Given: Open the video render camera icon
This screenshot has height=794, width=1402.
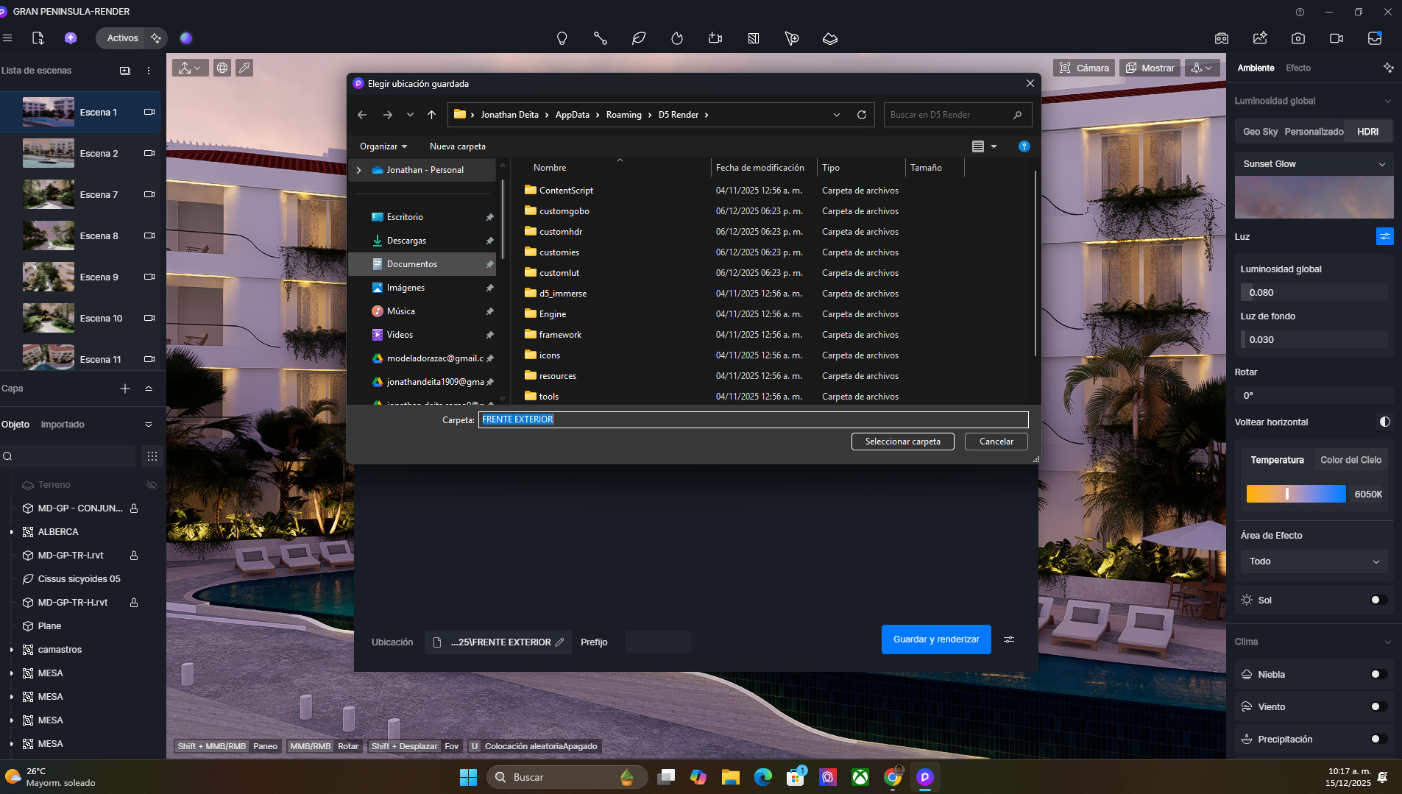Looking at the screenshot, I should 1336,38.
